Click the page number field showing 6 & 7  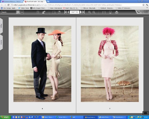point(75,12)
